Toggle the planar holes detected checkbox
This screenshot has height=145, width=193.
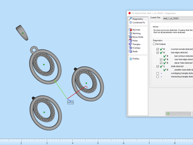point(161,63)
